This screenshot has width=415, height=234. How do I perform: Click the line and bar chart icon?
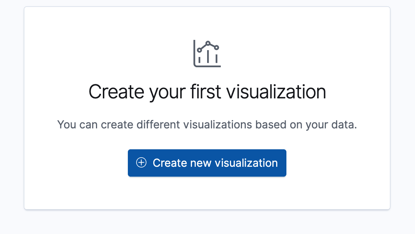coord(207,54)
